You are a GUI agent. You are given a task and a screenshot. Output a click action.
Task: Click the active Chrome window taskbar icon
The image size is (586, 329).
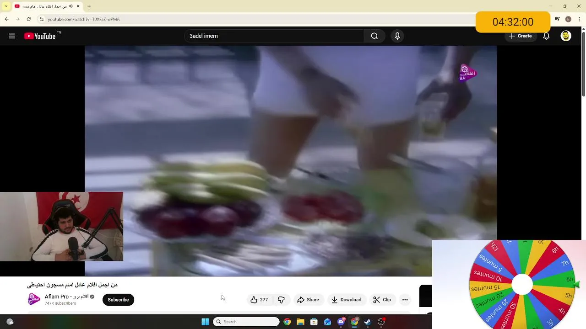[x=354, y=322]
